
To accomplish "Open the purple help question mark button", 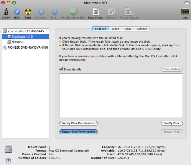I will point(8,161).
